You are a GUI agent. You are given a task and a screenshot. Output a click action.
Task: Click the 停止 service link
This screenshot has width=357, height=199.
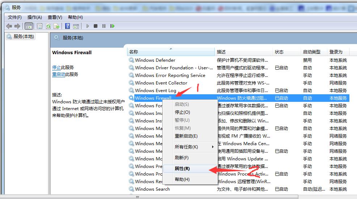point(56,68)
